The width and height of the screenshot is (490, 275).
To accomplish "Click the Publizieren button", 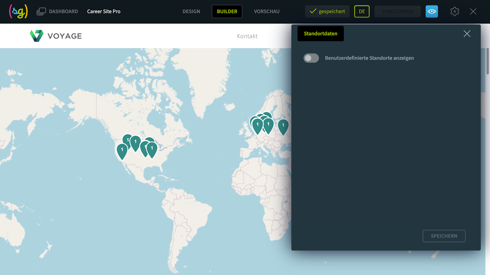I will (x=397, y=11).
